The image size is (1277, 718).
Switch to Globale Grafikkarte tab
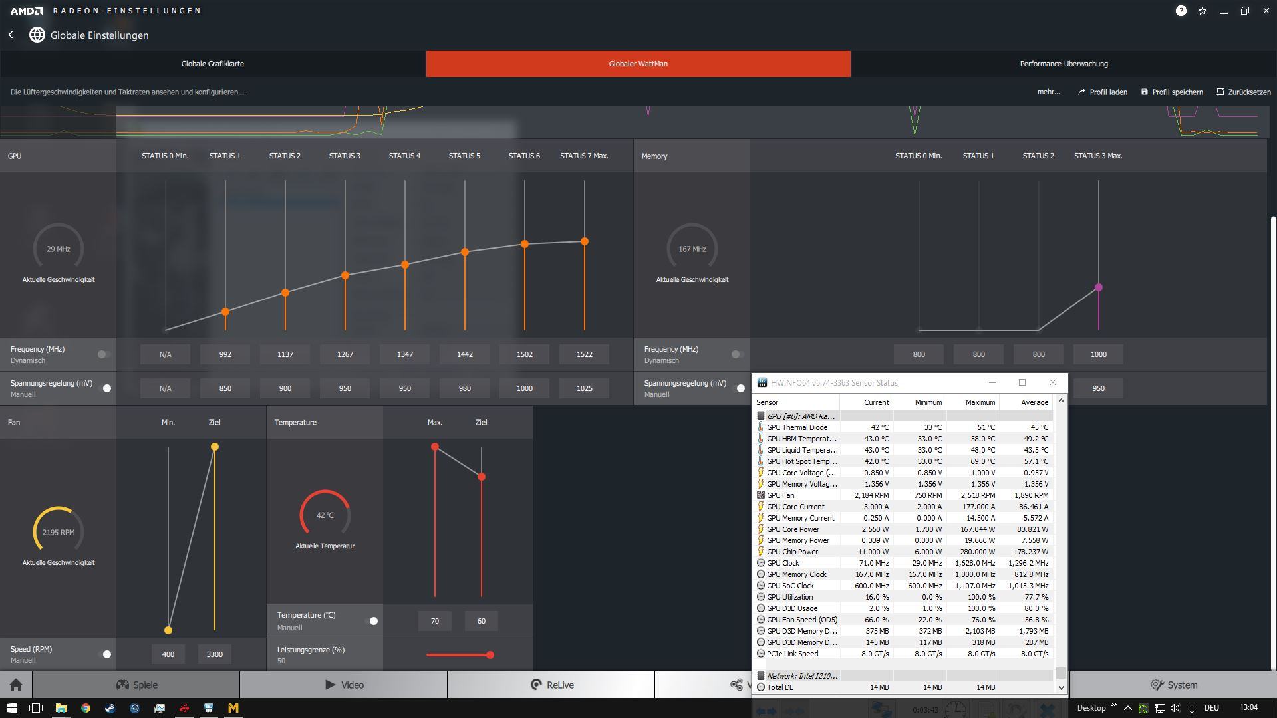(x=213, y=64)
